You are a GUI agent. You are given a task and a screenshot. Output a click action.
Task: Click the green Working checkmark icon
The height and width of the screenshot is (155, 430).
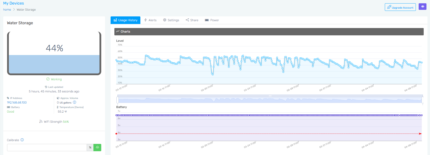click(x=48, y=79)
